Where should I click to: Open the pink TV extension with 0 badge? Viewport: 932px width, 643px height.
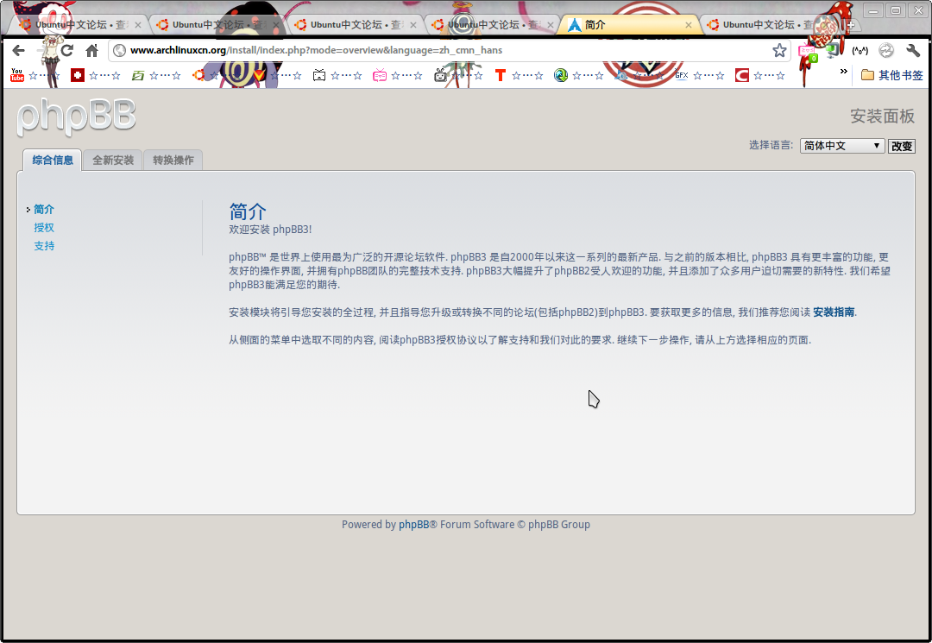(x=808, y=53)
